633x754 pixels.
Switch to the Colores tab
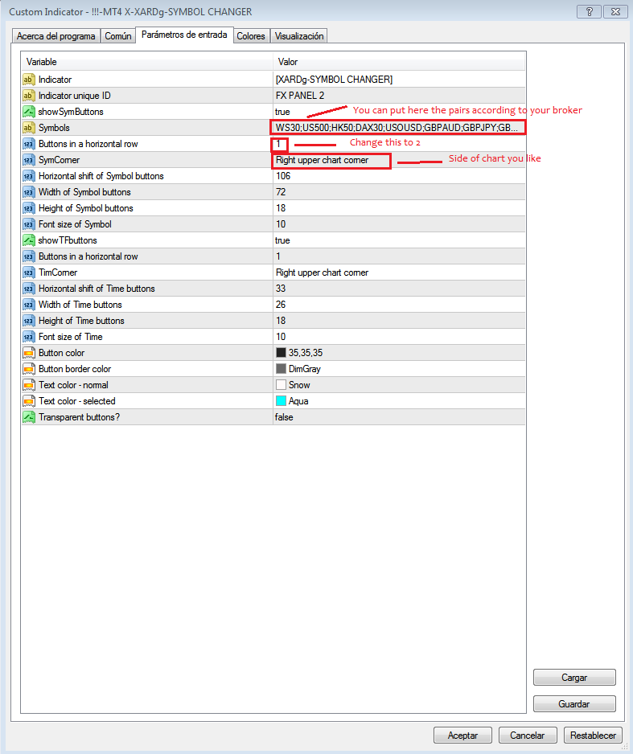[x=251, y=36]
